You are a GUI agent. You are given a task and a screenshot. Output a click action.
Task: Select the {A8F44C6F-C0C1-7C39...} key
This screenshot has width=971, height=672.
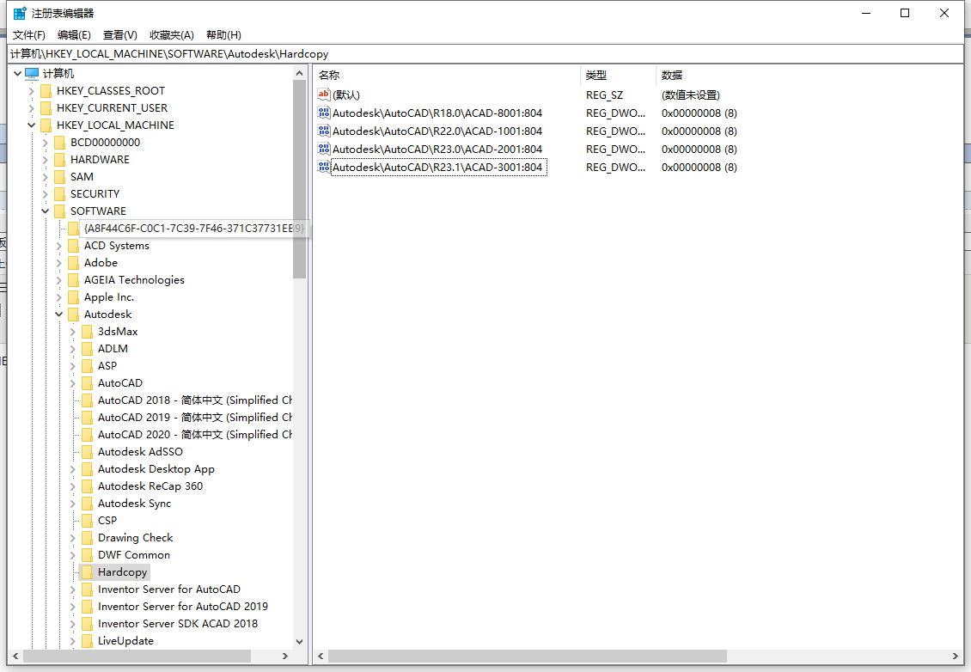194,229
